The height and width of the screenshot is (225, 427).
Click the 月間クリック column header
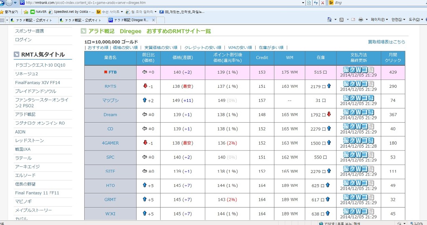(393, 58)
